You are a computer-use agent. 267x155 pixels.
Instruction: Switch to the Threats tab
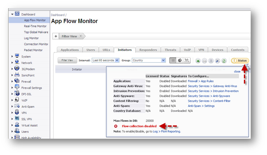click(170, 50)
